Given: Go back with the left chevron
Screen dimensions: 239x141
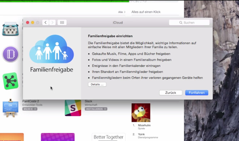Looking at the screenshot, I should [x=45, y=22].
